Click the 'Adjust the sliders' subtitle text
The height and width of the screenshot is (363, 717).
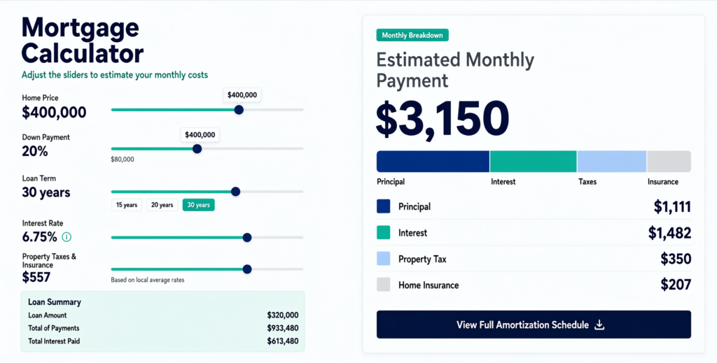point(115,75)
